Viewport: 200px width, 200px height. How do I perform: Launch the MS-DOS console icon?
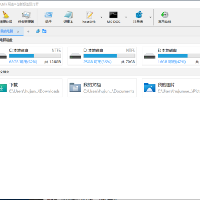[113, 17]
